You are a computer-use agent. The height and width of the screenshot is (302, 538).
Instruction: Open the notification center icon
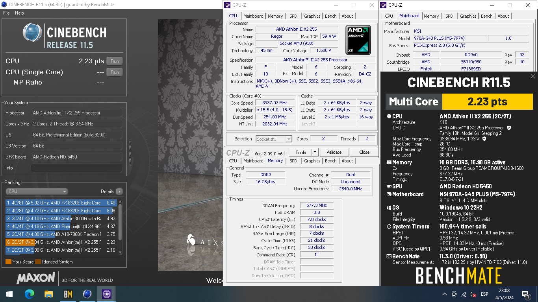click(x=525, y=294)
